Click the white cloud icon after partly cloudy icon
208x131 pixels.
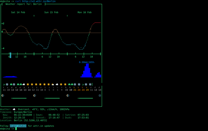[57, 85]
